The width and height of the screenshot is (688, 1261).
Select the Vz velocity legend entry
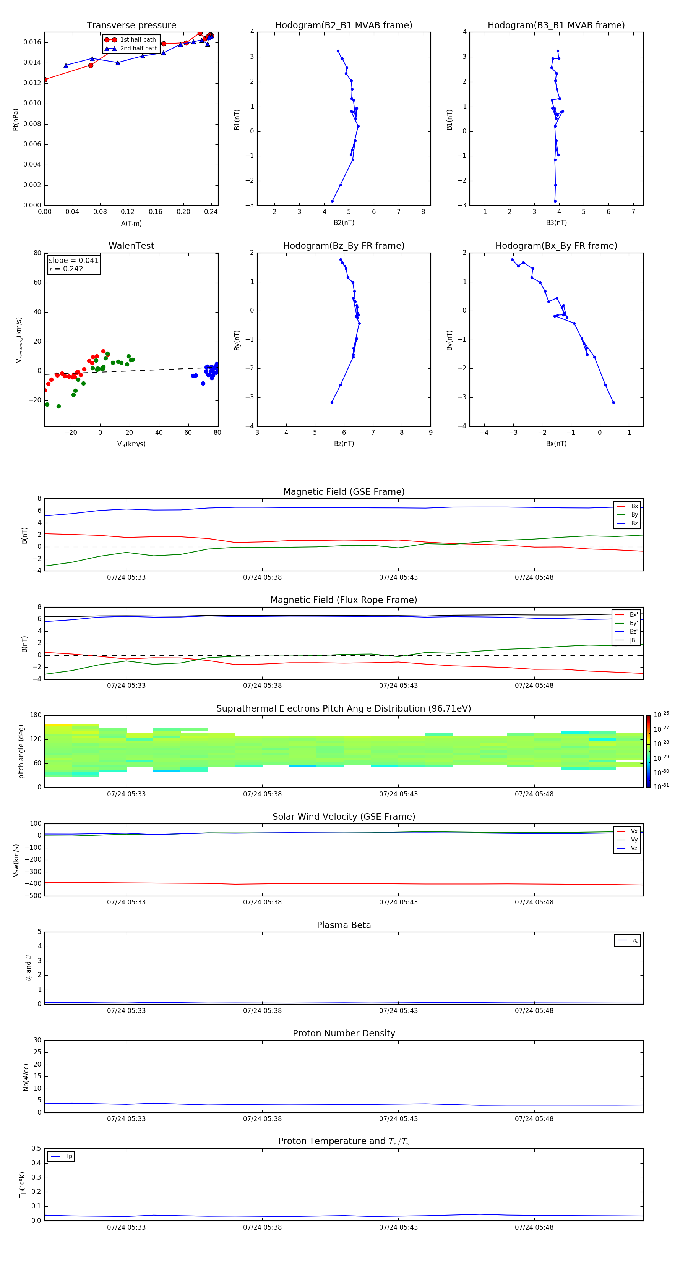[x=627, y=848]
